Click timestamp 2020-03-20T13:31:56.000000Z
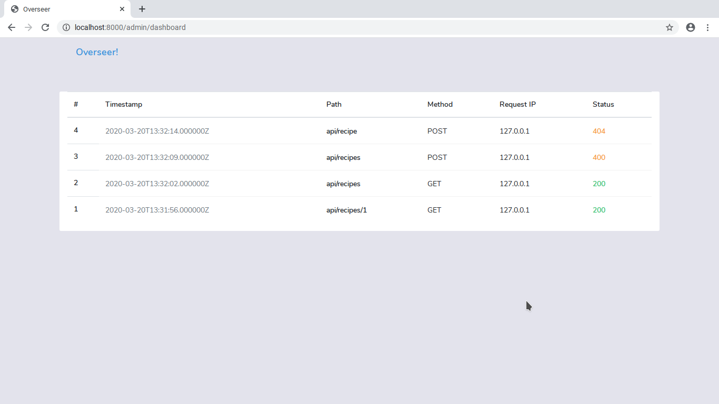 (x=157, y=210)
